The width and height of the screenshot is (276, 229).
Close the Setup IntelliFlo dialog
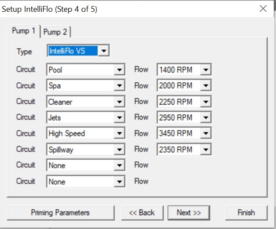pos(263,9)
